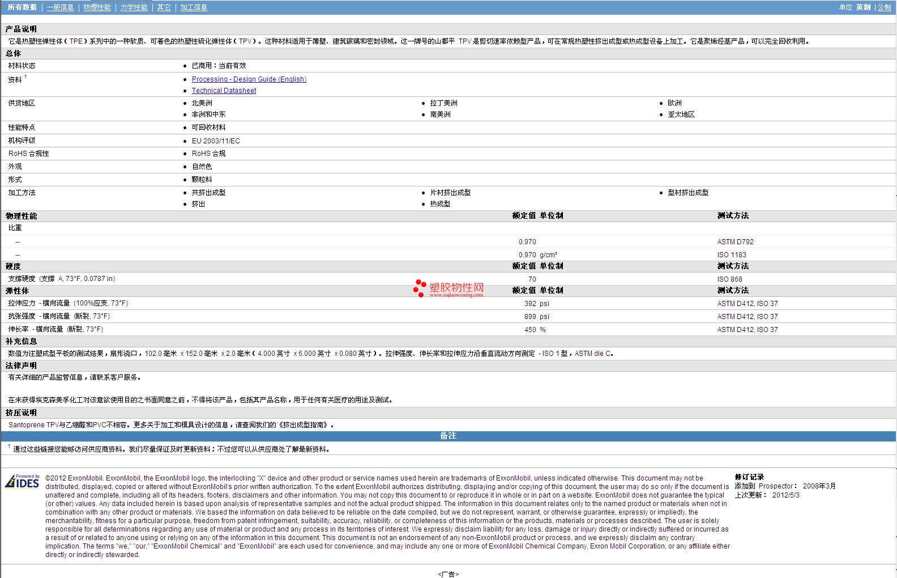Click the 片材挤出成型 processing method
This screenshot has width=897, height=578.
(450, 193)
